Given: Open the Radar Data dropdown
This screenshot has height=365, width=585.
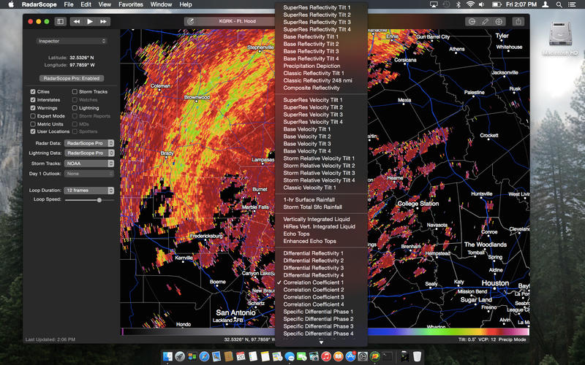Looking at the screenshot, I should (89, 143).
